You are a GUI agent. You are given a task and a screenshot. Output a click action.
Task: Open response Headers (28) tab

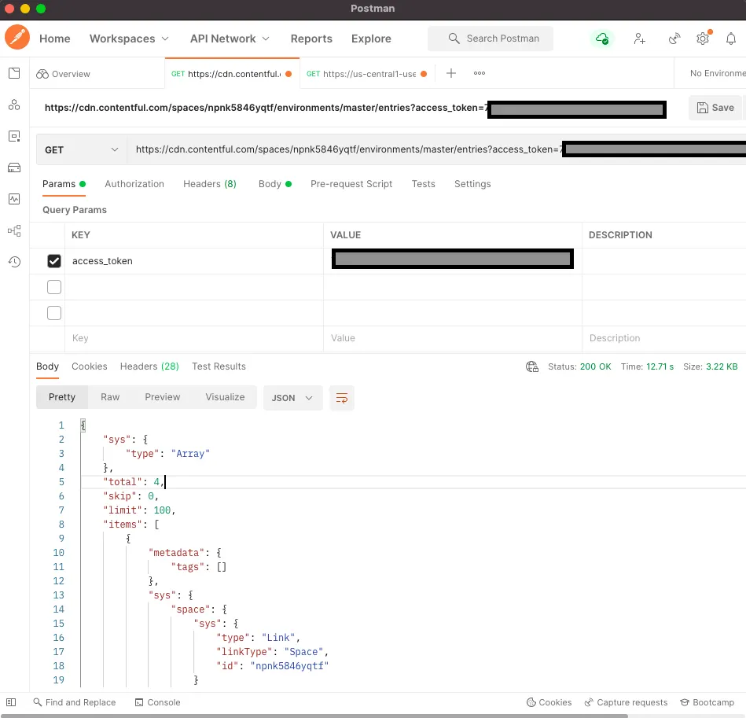[149, 366]
